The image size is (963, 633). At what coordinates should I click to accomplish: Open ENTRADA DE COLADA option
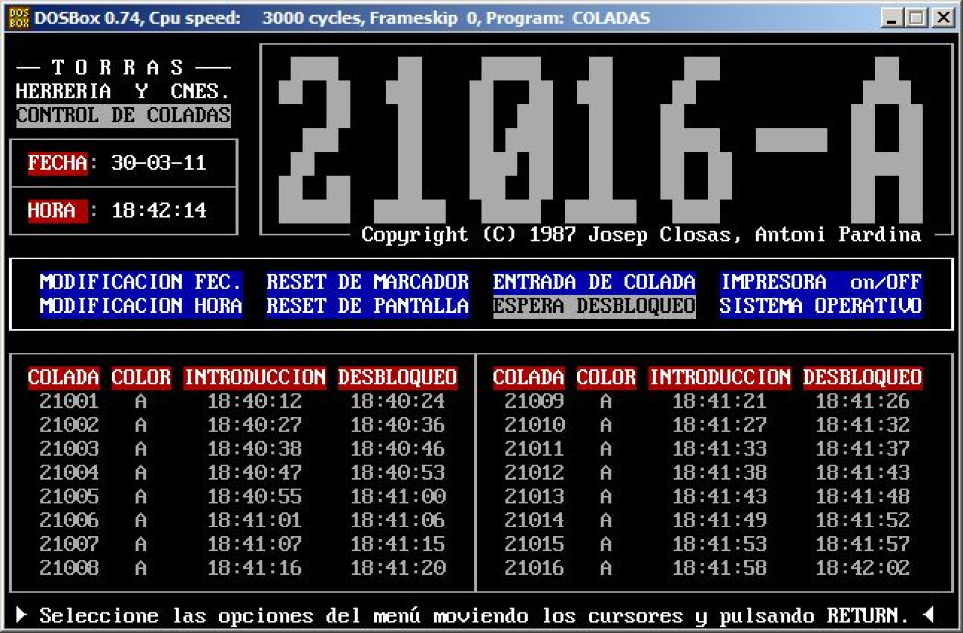tap(594, 282)
